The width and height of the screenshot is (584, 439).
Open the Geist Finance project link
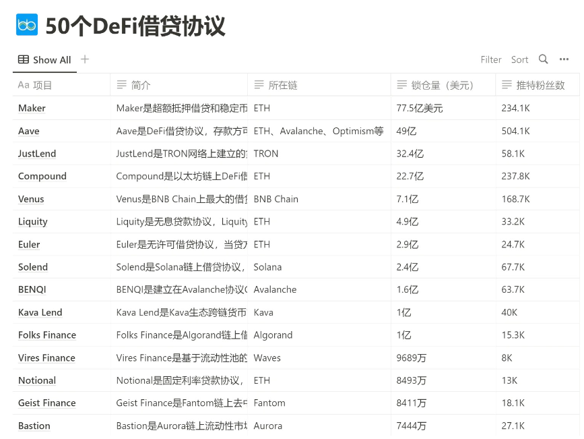point(47,403)
